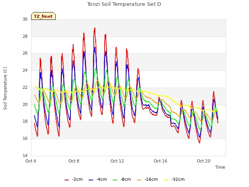Click the blue -4cm legend swatch
Image resolution: width=249 pixels, height=187 pixels.
point(91,180)
